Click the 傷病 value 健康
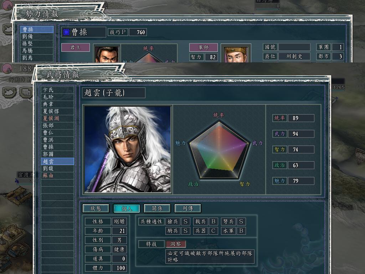365x274 pixels. (119, 249)
